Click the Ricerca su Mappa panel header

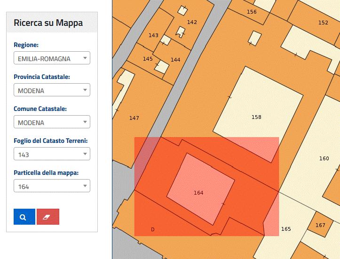tap(52, 23)
